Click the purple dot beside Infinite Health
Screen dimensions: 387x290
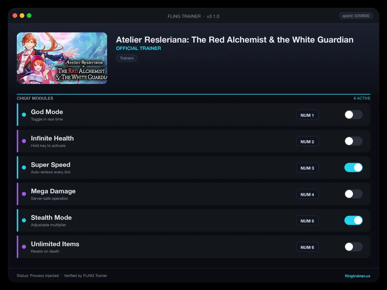point(24,141)
